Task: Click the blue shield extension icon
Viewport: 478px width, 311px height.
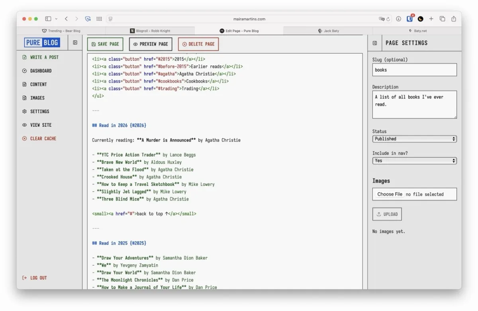Action: pos(88,19)
